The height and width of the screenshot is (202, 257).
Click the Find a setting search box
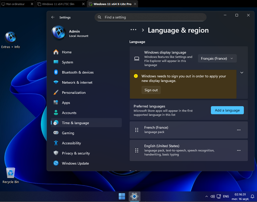pyautogui.click(x=150, y=17)
